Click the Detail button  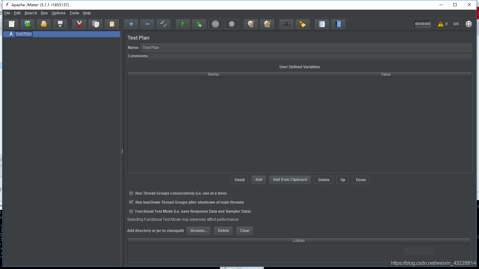pos(239,180)
